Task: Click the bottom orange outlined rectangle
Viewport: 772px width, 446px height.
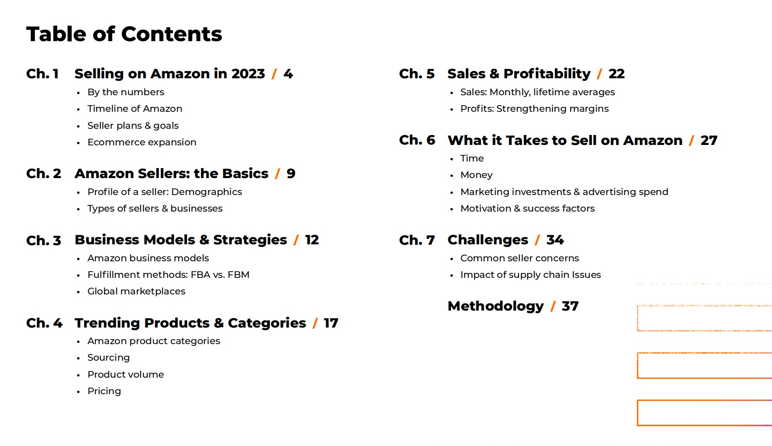Action: [x=704, y=413]
